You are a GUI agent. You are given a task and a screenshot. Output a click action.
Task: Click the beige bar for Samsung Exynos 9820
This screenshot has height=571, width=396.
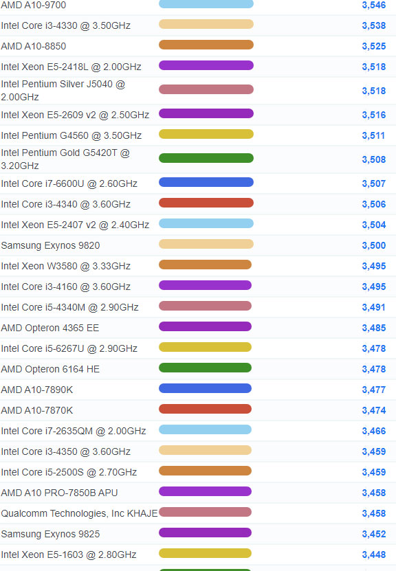[206, 244]
